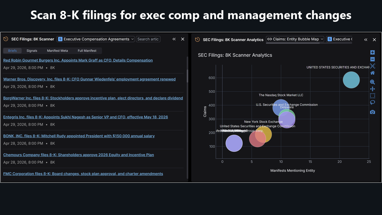Click the blue S badge beside Executive Compensation Agreements

tap(60, 39)
